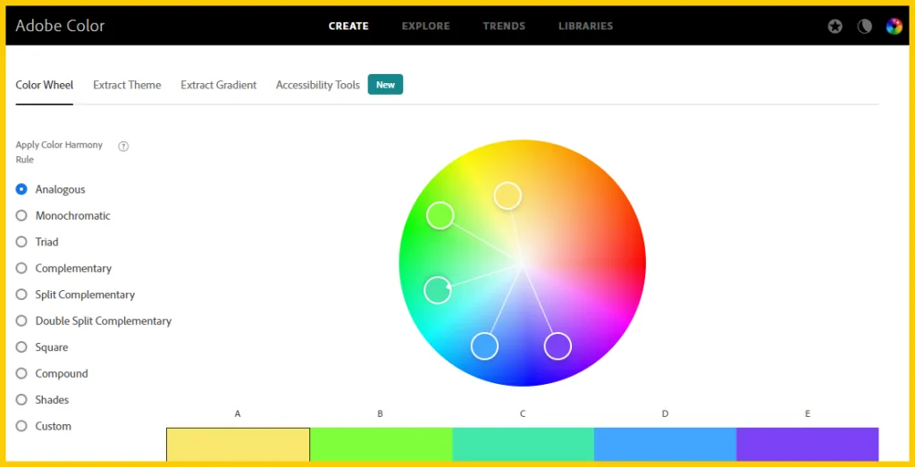
Task: Pick the Split Complementary rule
Action: coord(75,295)
